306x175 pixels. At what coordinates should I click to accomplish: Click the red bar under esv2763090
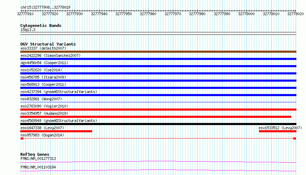(x=158, y=110)
